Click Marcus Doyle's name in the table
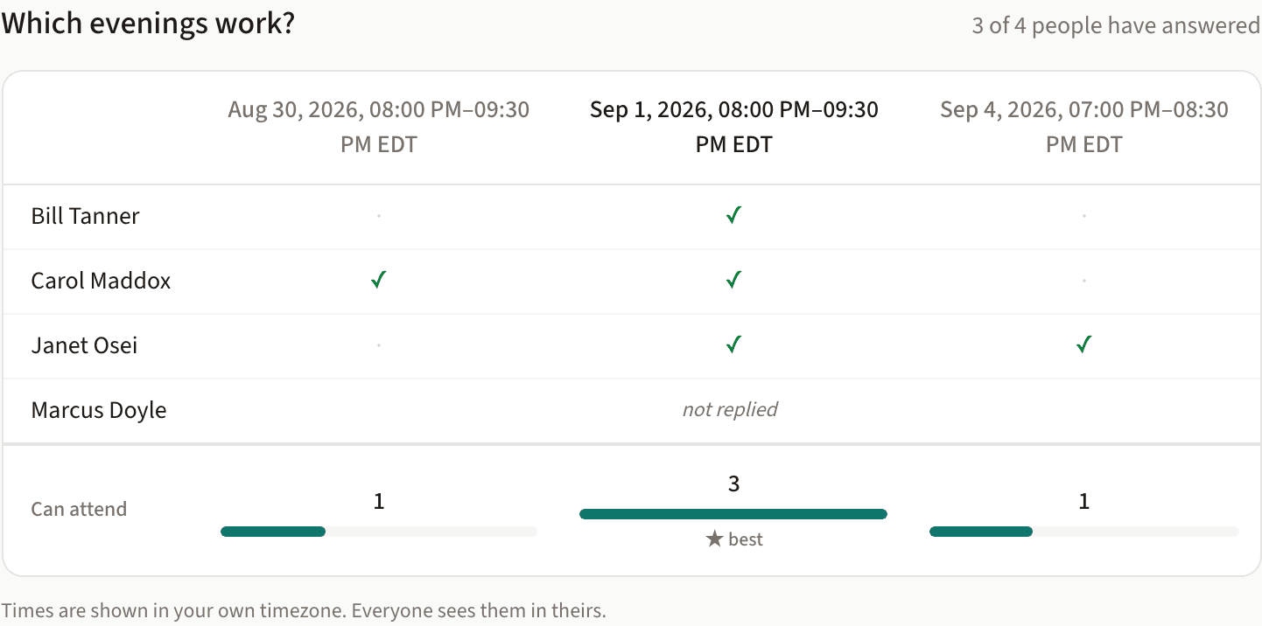This screenshot has width=1262, height=626. coord(99,410)
